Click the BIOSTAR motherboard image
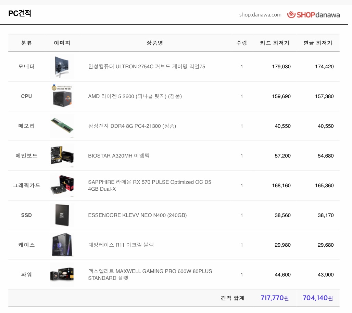 (x=62, y=156)
